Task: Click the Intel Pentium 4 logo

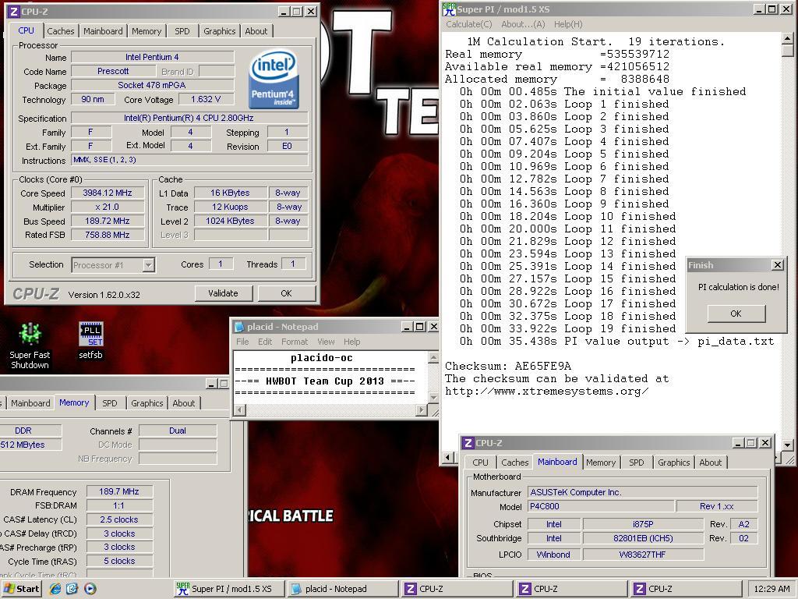Action: point(274,79)
